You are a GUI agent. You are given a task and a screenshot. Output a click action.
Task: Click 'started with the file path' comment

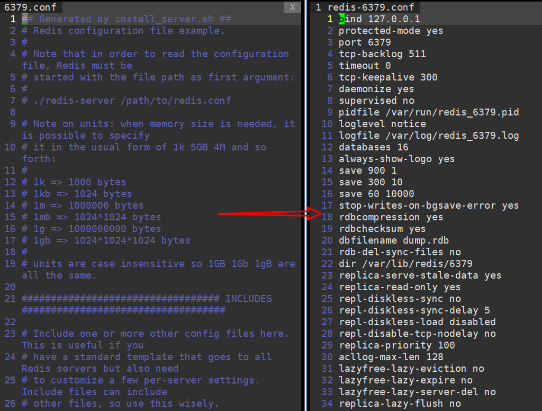pos(158,77)
